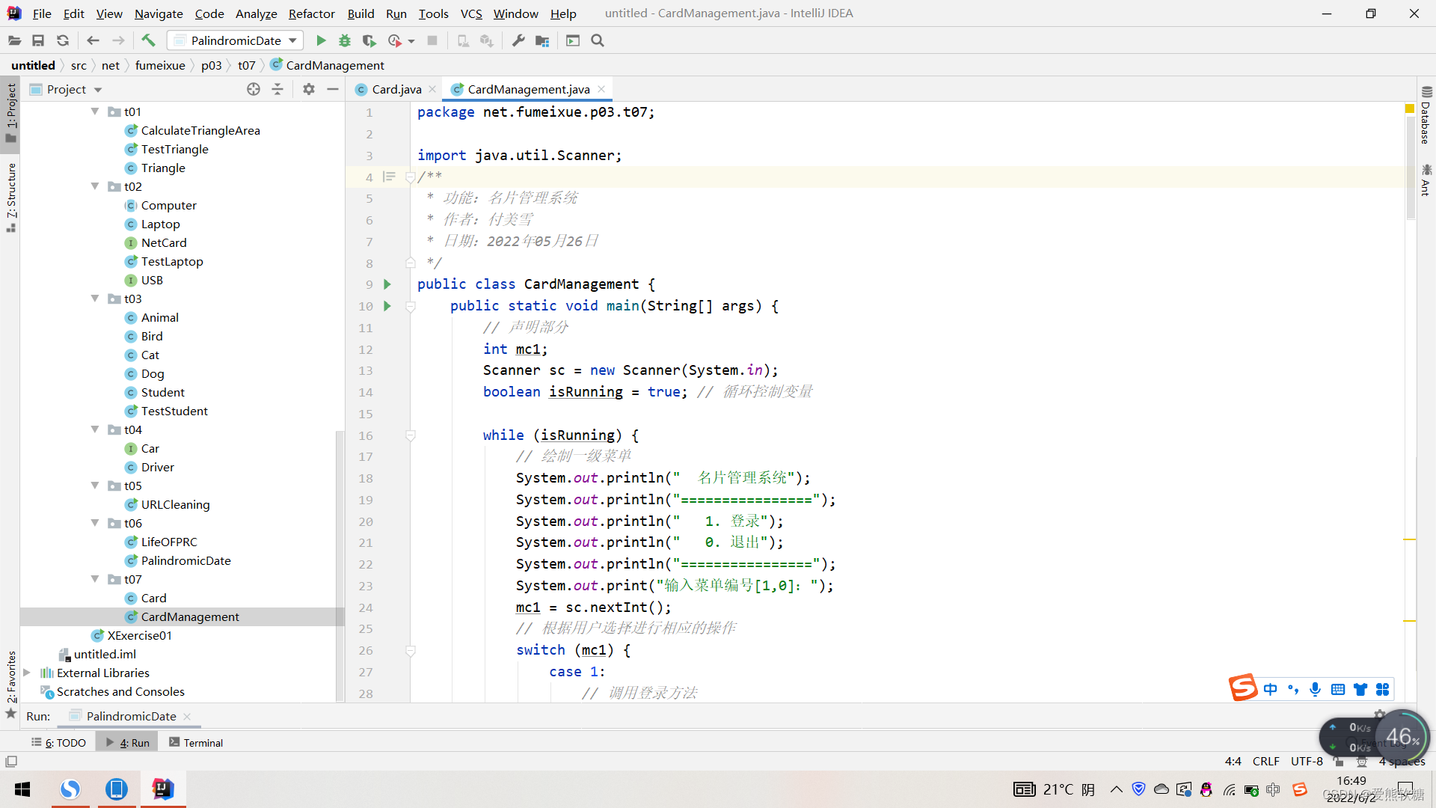This screenshot has height=808, width=1436.
Task: Click the Sogou input method logo
Action: 1243,688
